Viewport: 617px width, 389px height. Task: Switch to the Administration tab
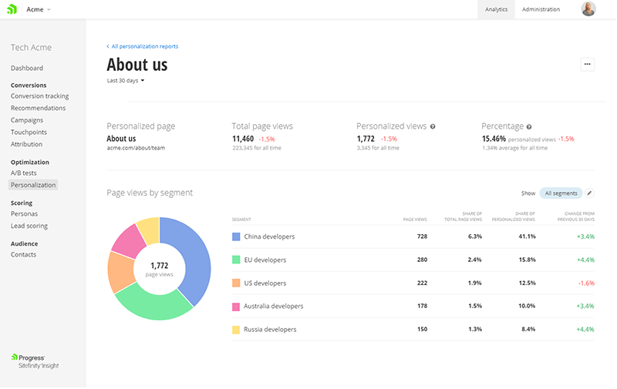(x=541, y=9)
